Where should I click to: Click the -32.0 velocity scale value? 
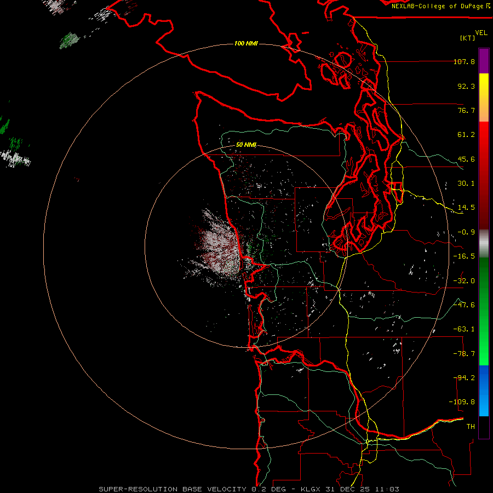click(464, 281)
